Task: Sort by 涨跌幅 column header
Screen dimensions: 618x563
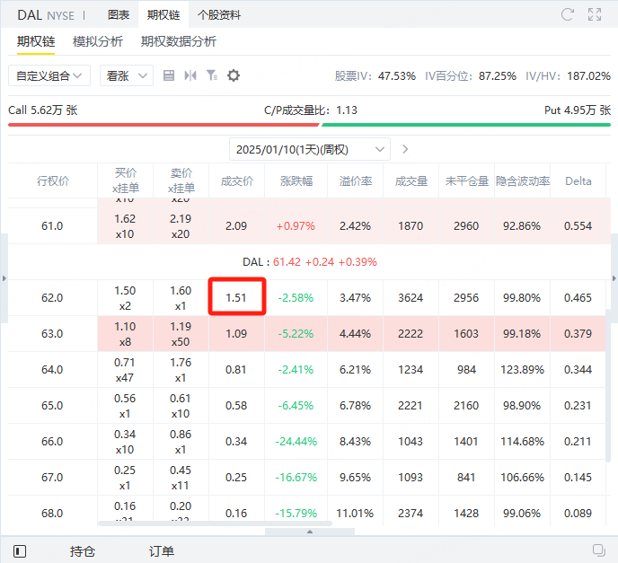Action: (x=296, y=180)
